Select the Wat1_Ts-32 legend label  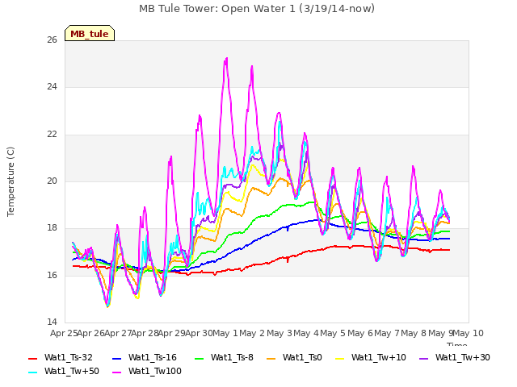68,357
